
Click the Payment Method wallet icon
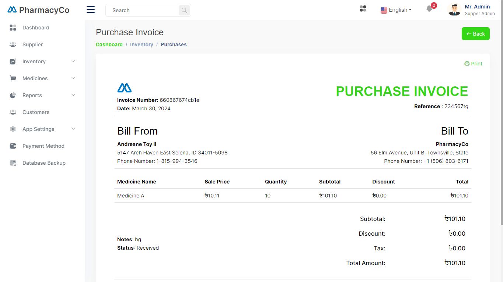(x=13, y=146)
